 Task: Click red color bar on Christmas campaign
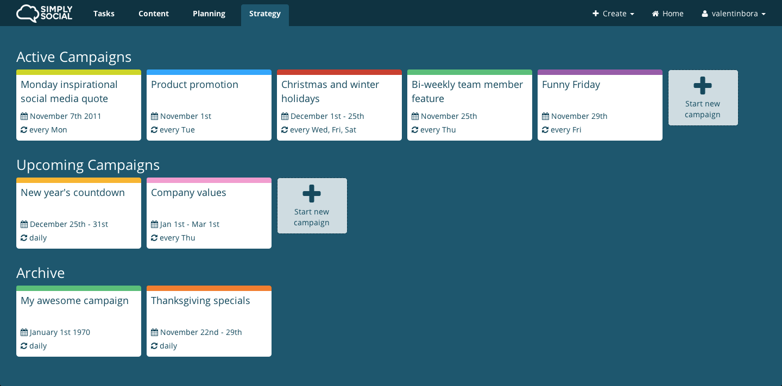coord(339,72)
